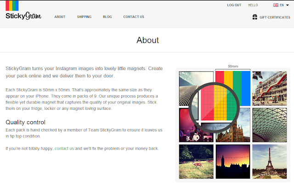This screenshot has width=294, height=185.
Task: Go to the Blog page
Action: (107, 17)
